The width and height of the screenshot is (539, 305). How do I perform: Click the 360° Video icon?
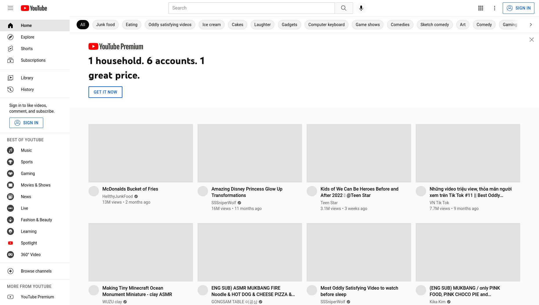[10, 255]
